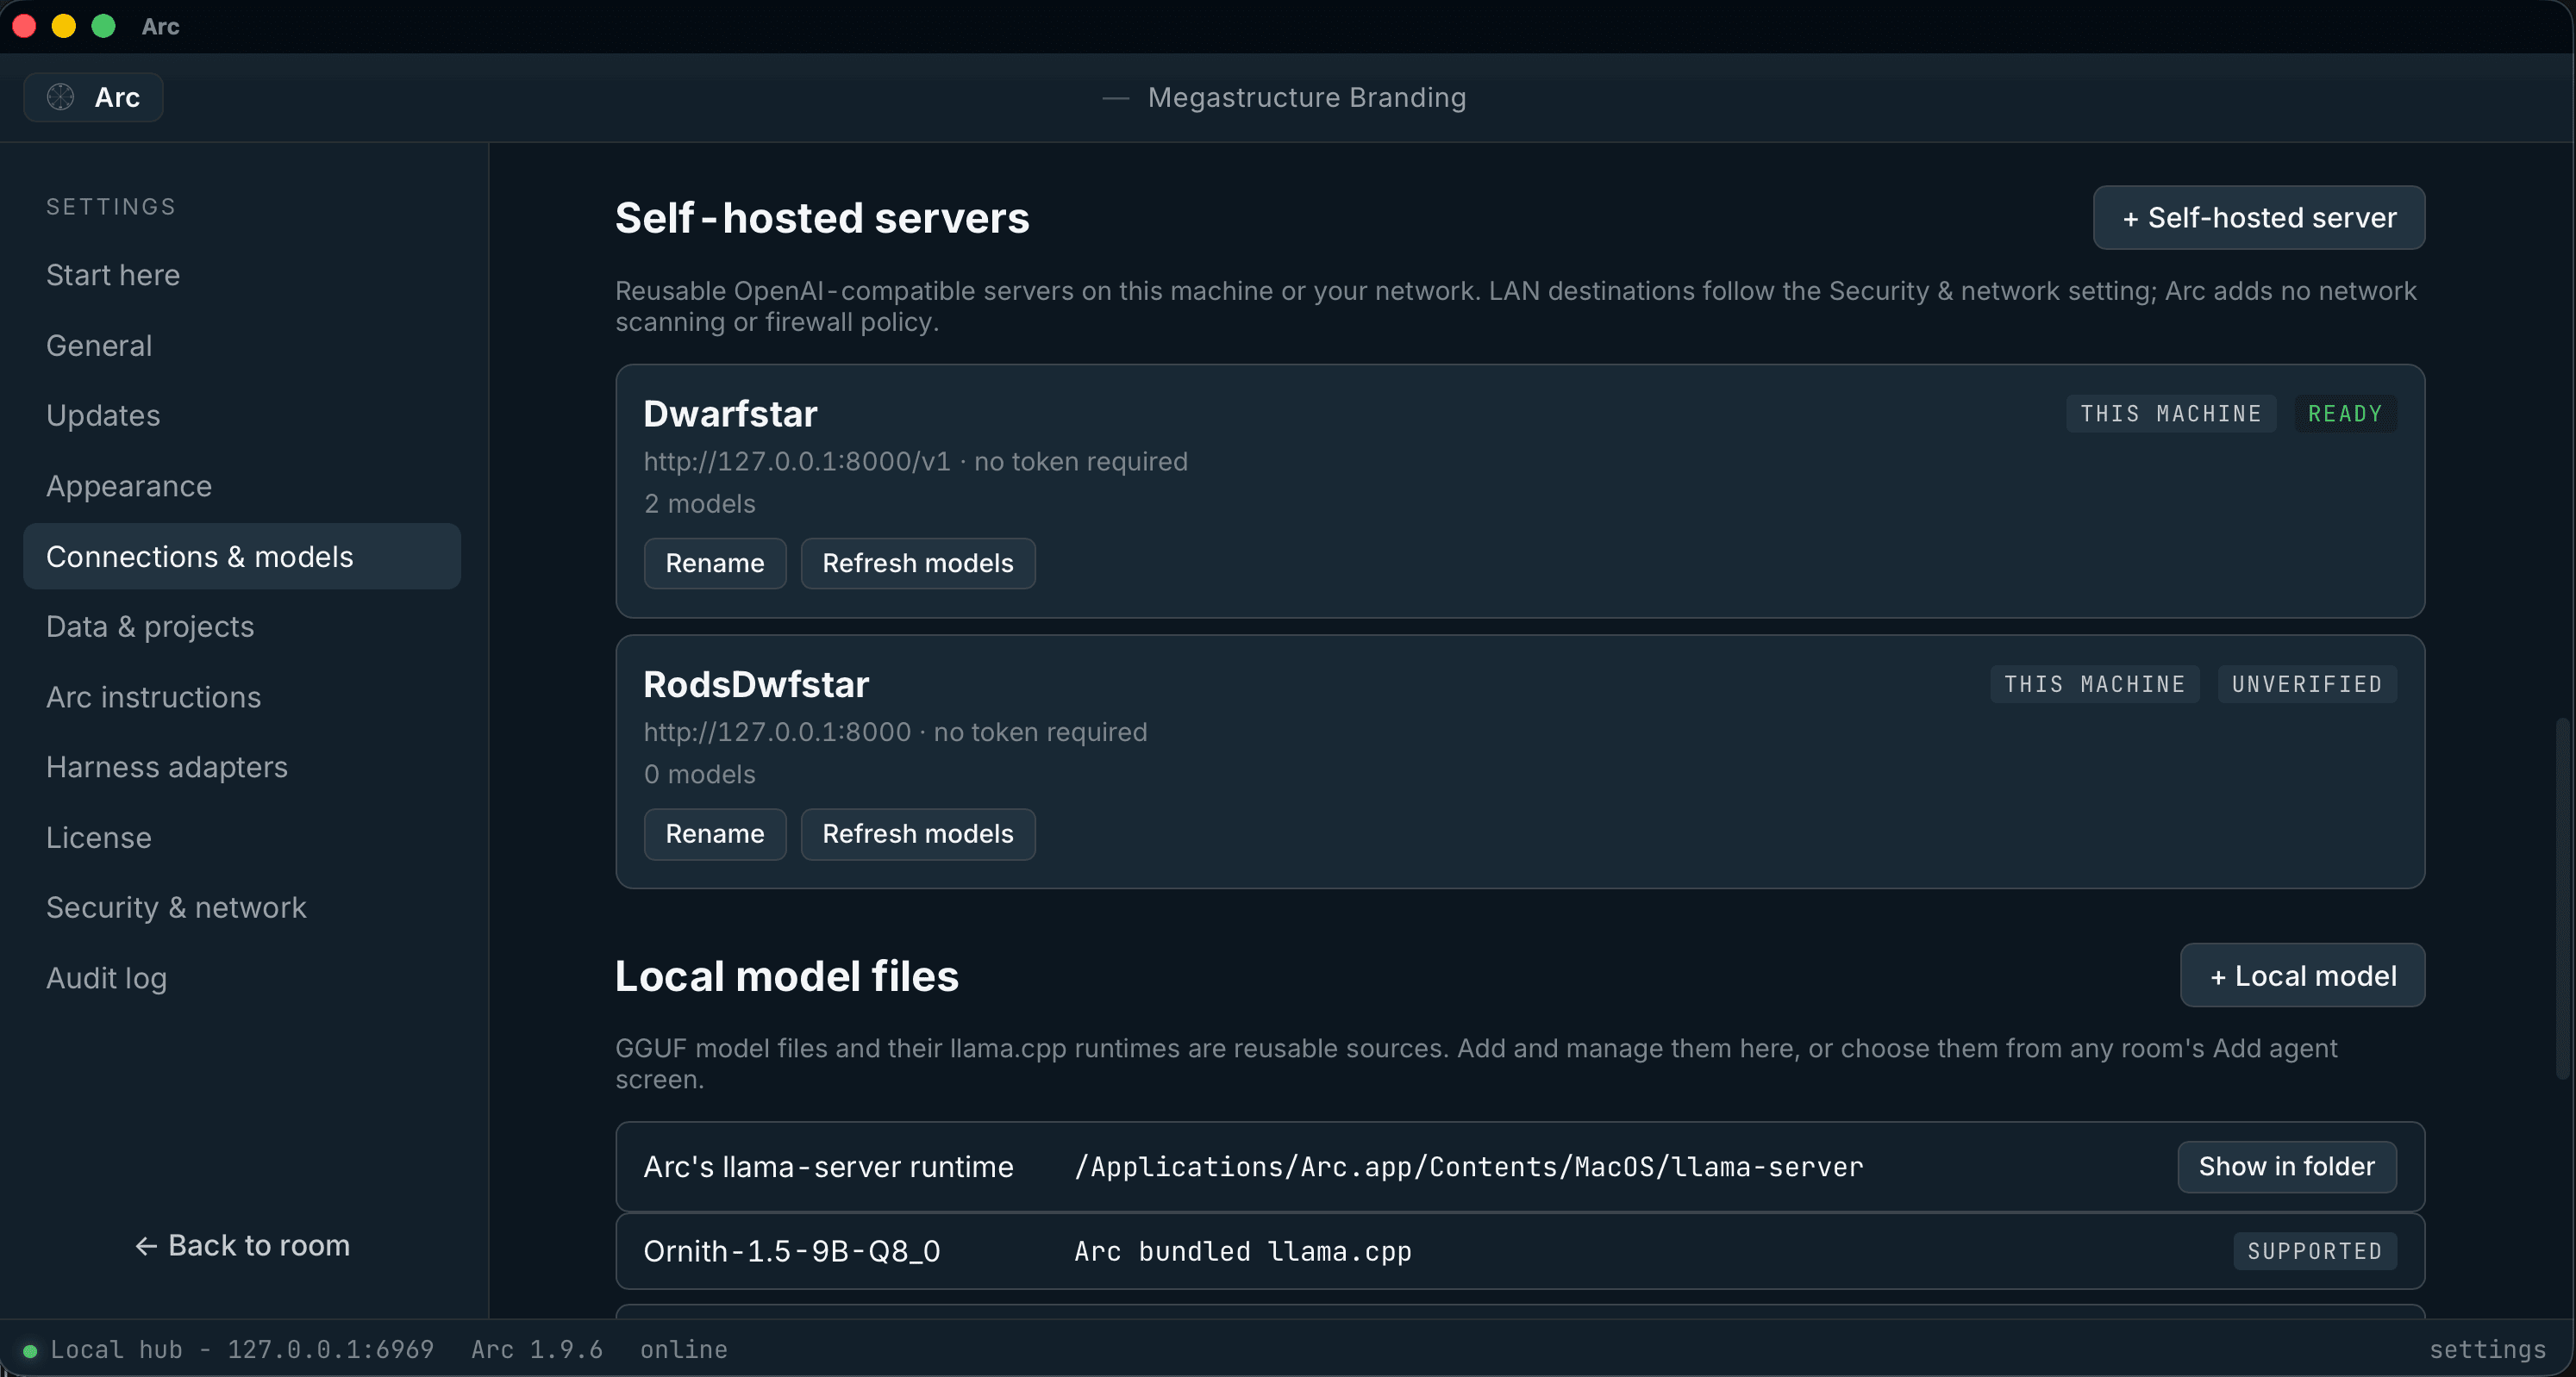Add a new Self-hosted server

coord(2259,218)
